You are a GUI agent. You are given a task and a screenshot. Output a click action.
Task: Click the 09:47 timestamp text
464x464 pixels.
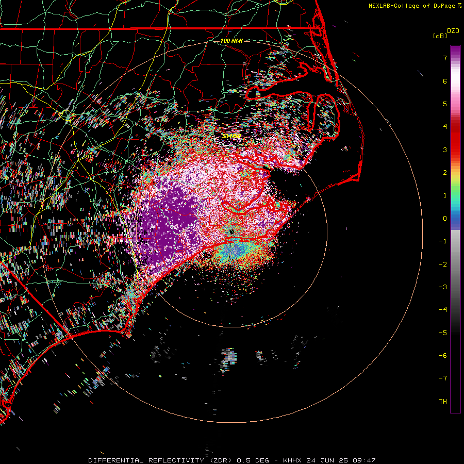[x=364, y=460]
